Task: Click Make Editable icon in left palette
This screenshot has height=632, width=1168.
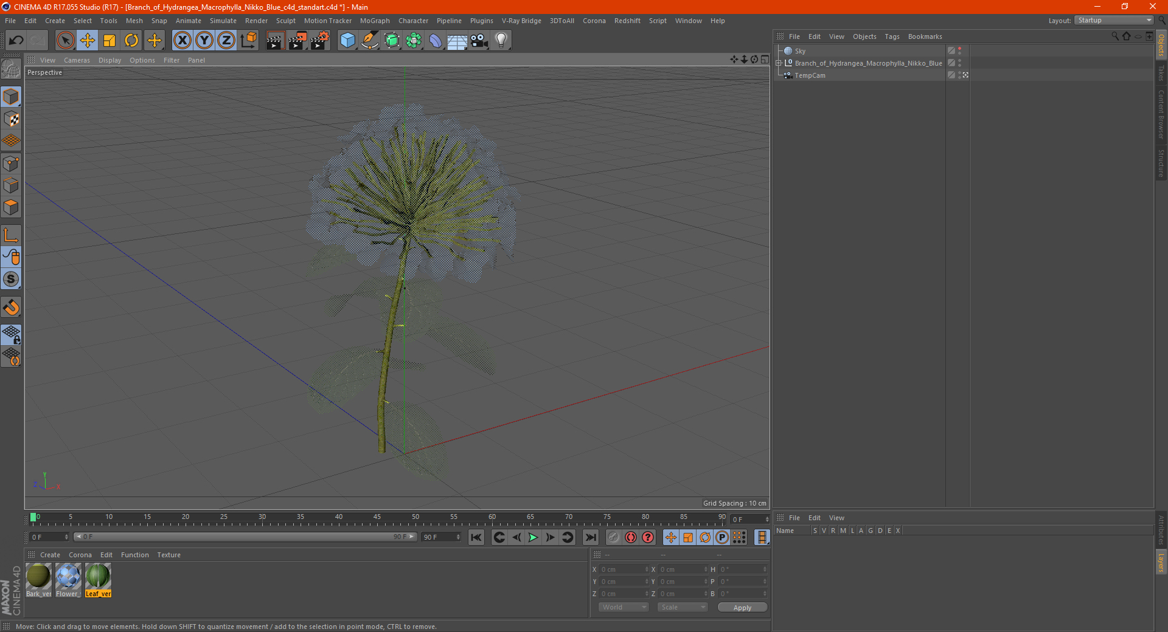Action: click(x=11, y=69)
